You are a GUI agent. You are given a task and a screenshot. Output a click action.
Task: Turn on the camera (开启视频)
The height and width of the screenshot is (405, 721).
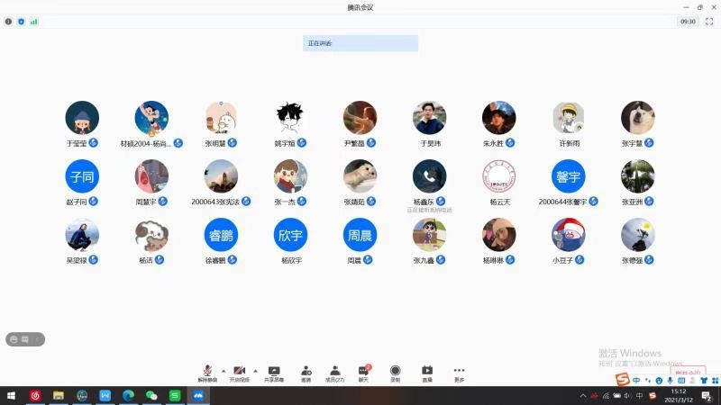click(x=239, y=372)
